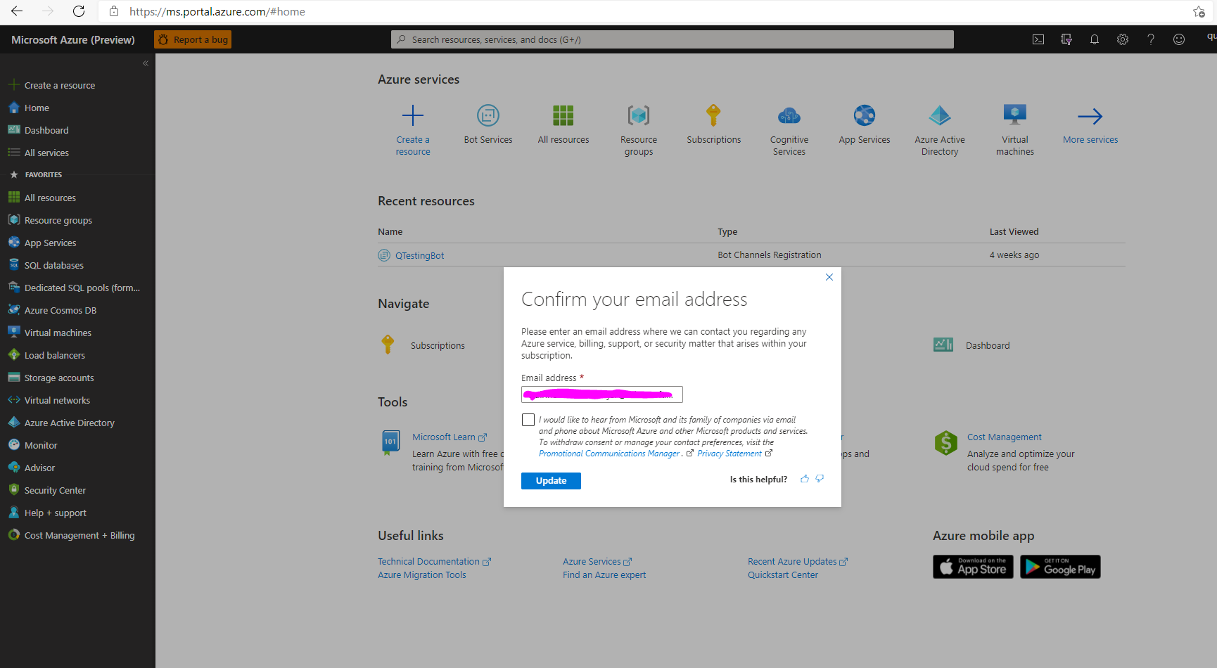This screenshot has height=668, width=1217.
Task: Collapse the left sidebar with the chevron
Action: pos(146,63)
